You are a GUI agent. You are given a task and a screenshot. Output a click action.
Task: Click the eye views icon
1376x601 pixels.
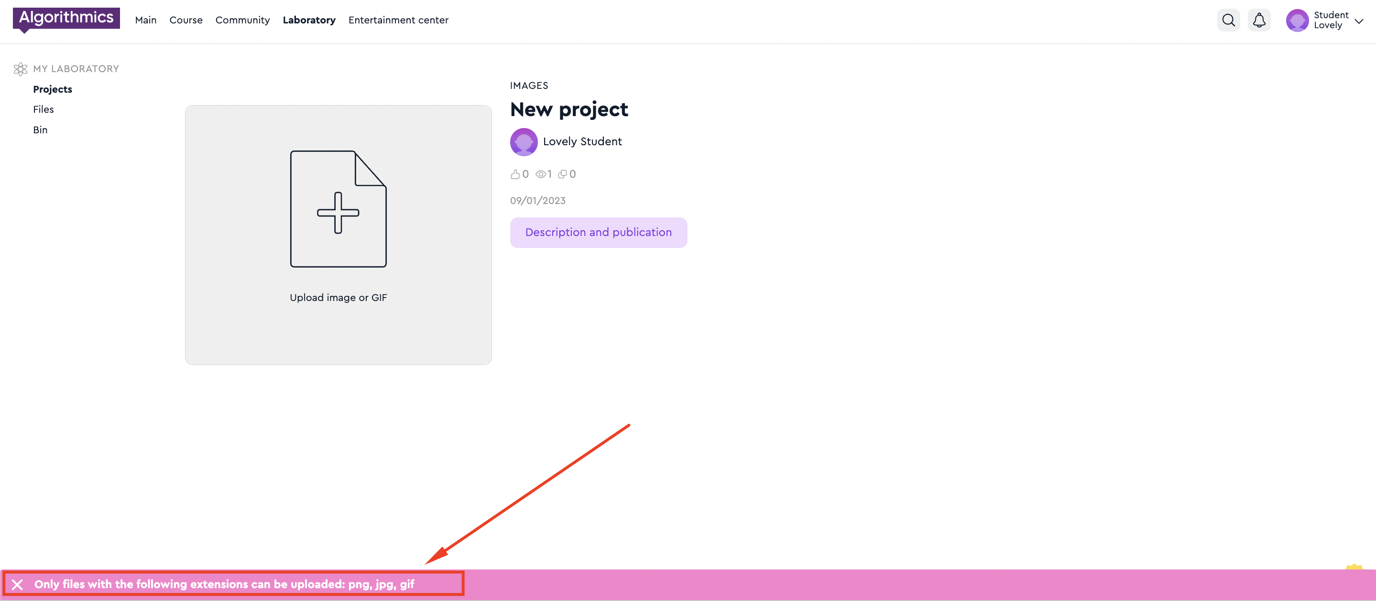click(541, 174)
